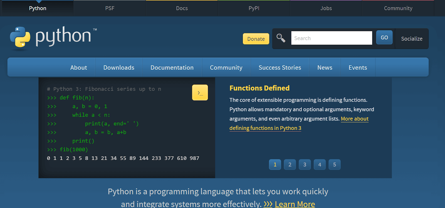The height and width of the screenshot is (208, 445).
Task: Follow the 'More about' link
Action: pos(355,119)
